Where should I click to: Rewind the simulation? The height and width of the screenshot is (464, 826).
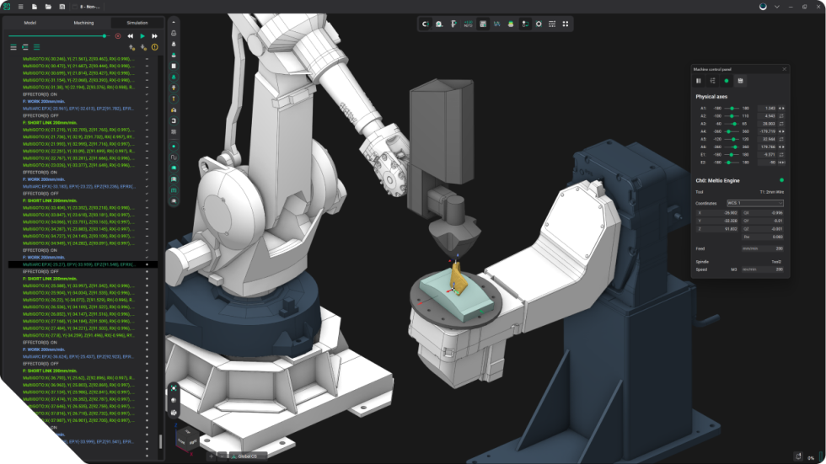tap(130, 36)
